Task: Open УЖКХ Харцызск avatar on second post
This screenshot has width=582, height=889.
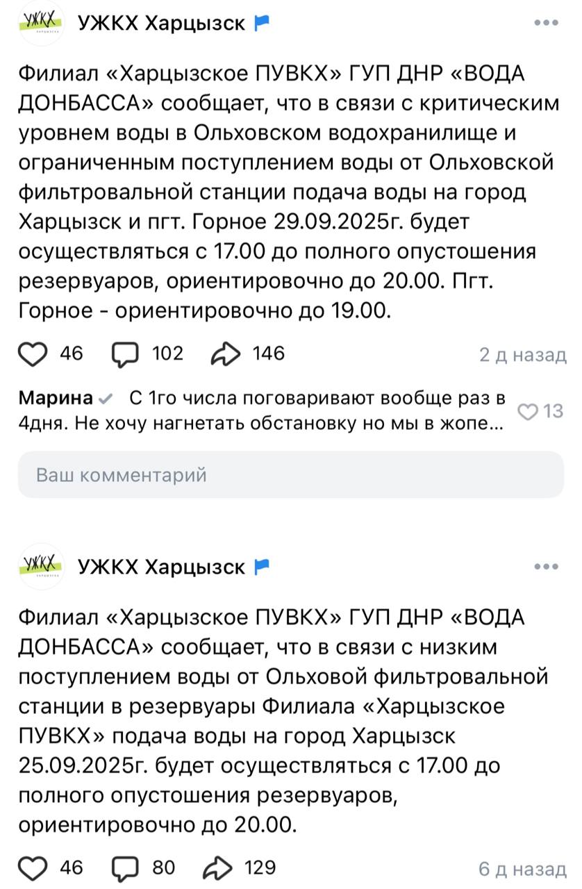Action: (41, 567)
